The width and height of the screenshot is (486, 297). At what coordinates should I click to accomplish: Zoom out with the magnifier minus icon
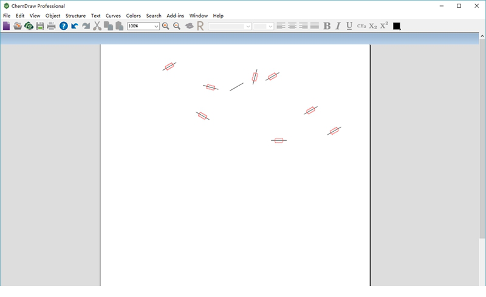pyautogui.click(x=177, y=26)
